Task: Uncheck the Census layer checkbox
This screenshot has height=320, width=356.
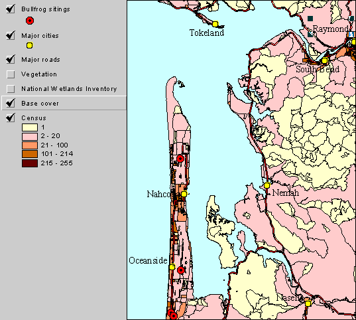Action: tap(11, 118)
